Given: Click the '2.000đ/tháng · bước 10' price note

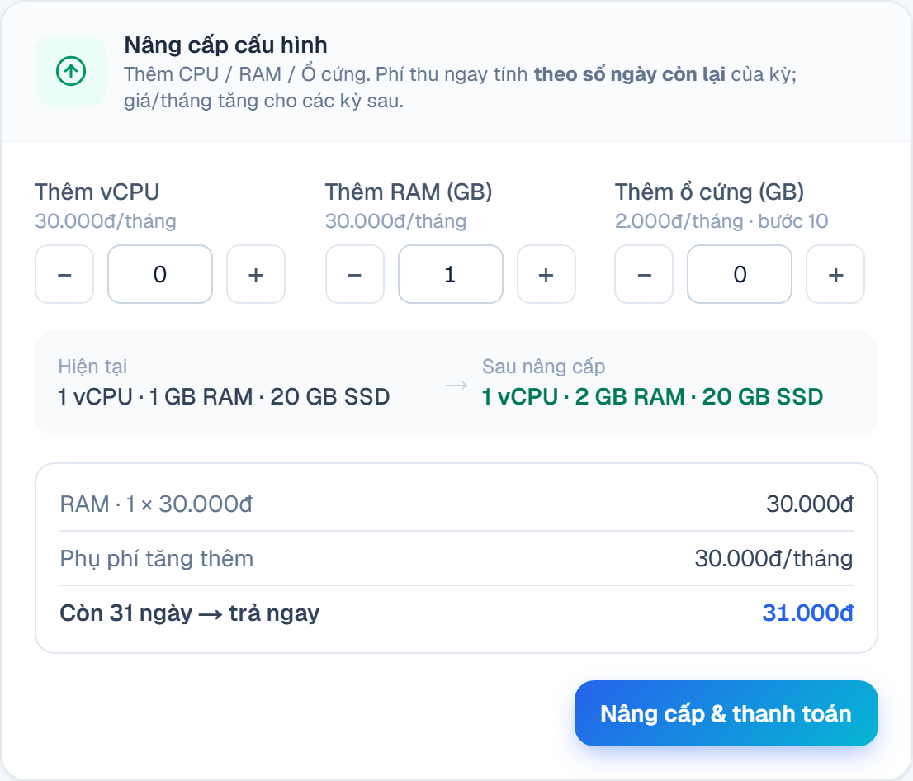Looking at the screenshot, I should tap(721, 221).
